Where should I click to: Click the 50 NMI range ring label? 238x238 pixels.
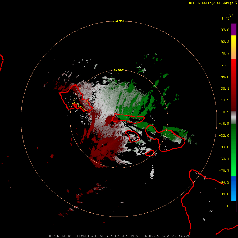point(119,70)
